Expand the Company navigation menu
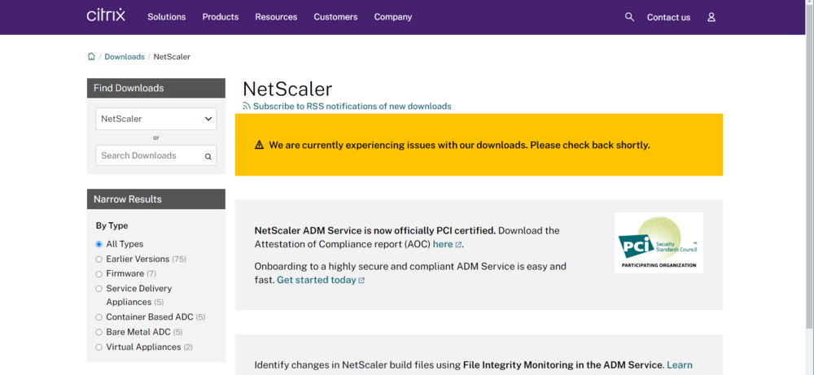The image size is (814, 375). coord(393,17)
